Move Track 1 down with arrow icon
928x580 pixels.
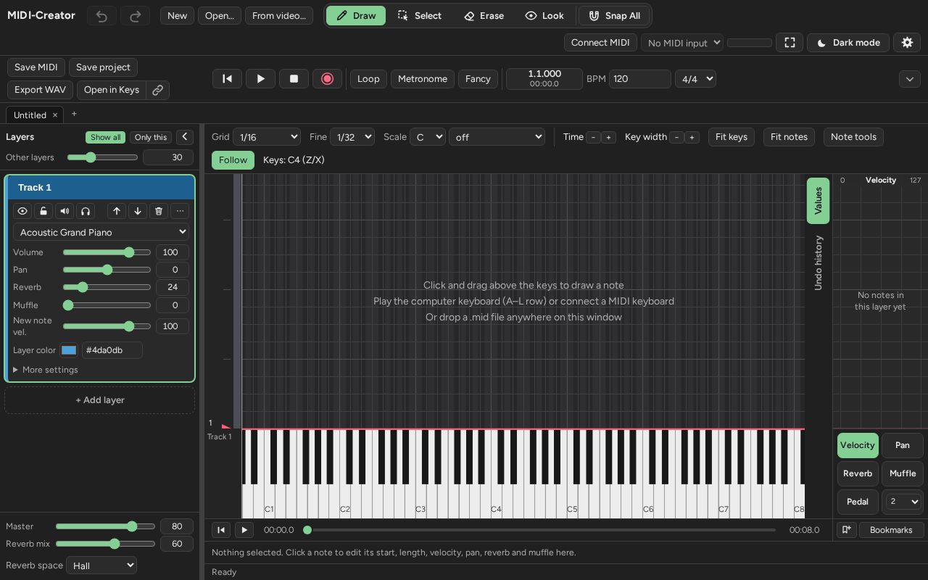coord(138,211)
